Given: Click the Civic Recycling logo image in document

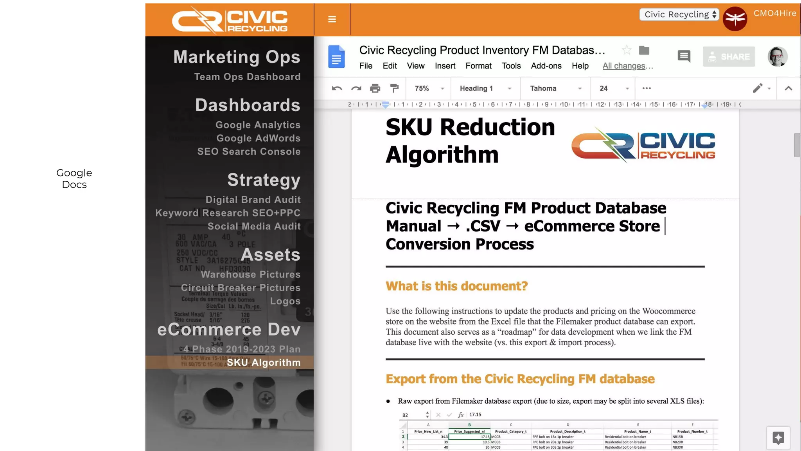Looking at the screenshot, I should point(643,144).
